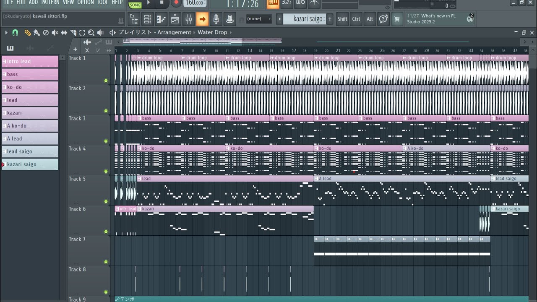537x302 pixels.
Task: Open Arrangement breadcrumb dropdown
Action: 175,32
